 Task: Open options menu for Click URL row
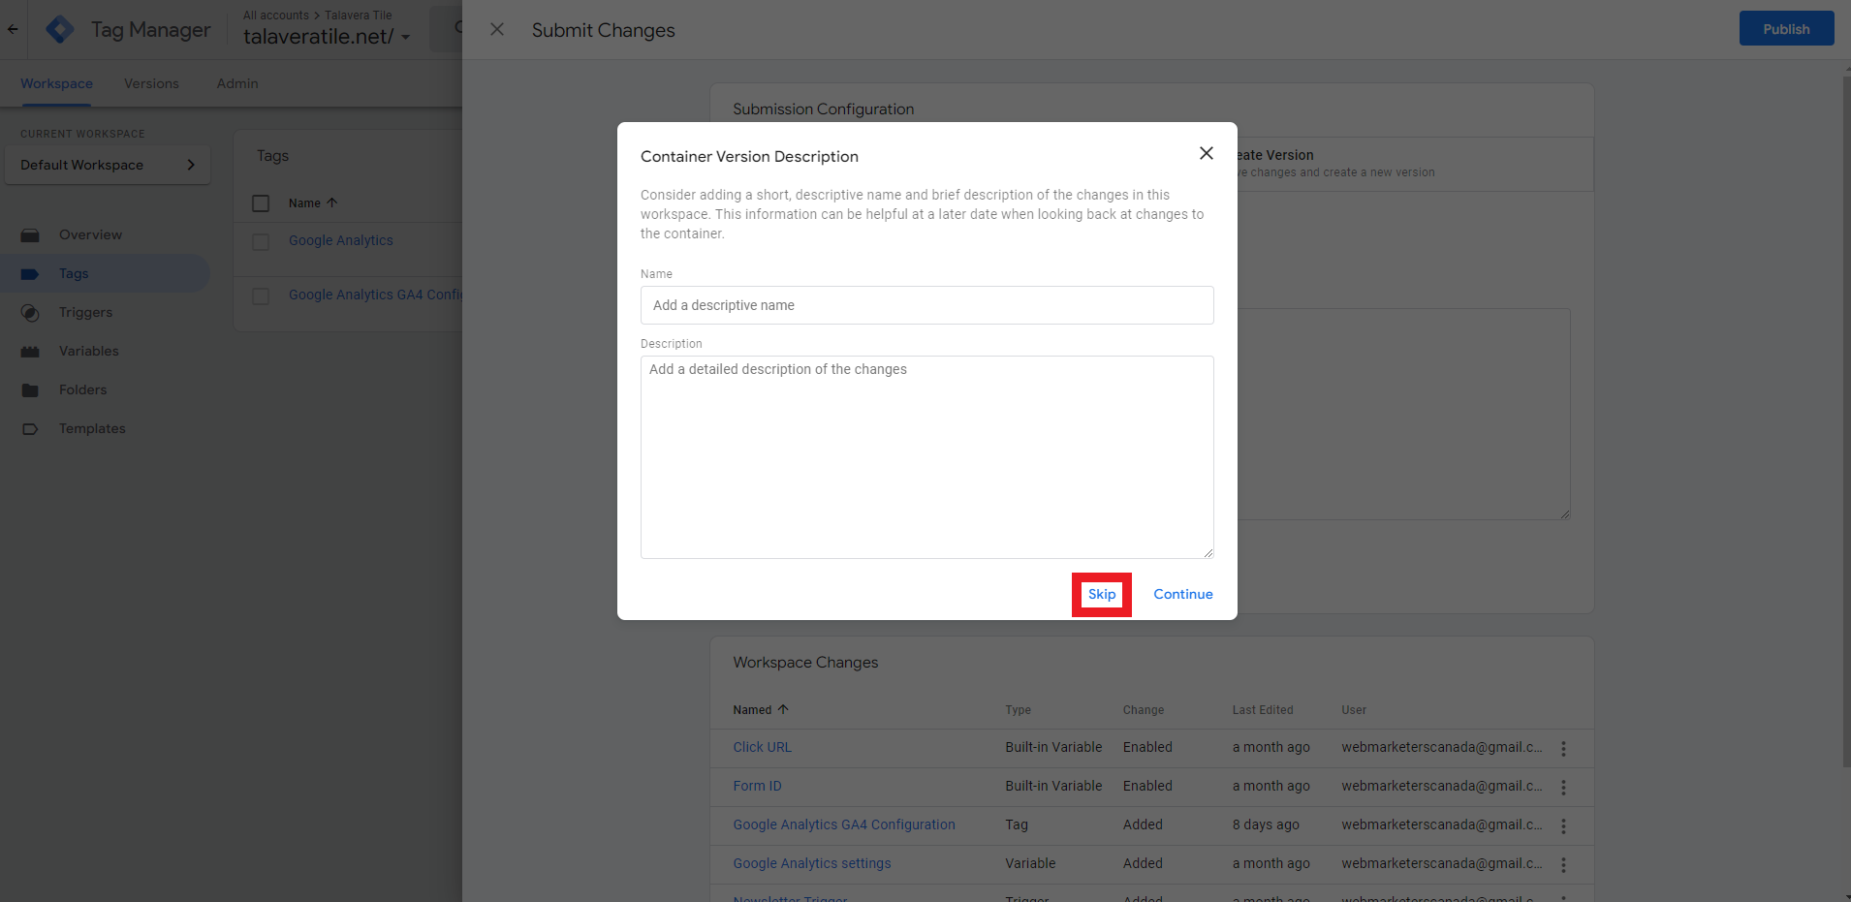(1562, 748)
